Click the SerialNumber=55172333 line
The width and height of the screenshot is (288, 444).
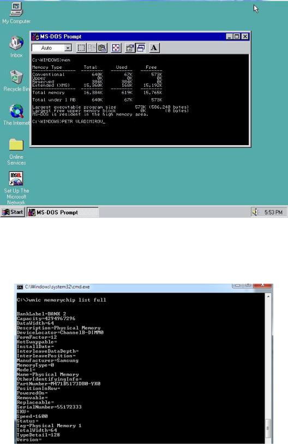tap(49, 407)
